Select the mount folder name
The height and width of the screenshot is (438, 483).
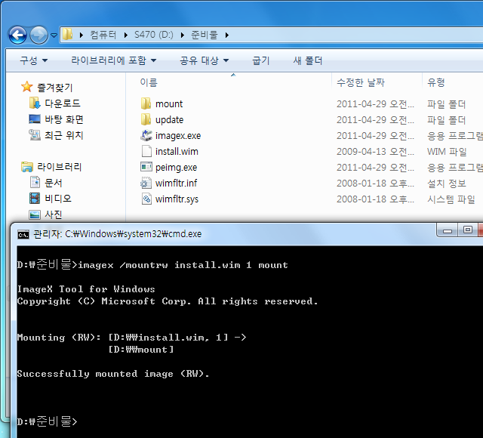pyautogui.click(x=169, y=104)
